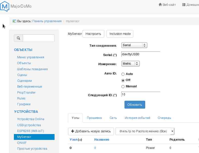
Task: Select the Manual radio button
Action: [x=123, y=87]
